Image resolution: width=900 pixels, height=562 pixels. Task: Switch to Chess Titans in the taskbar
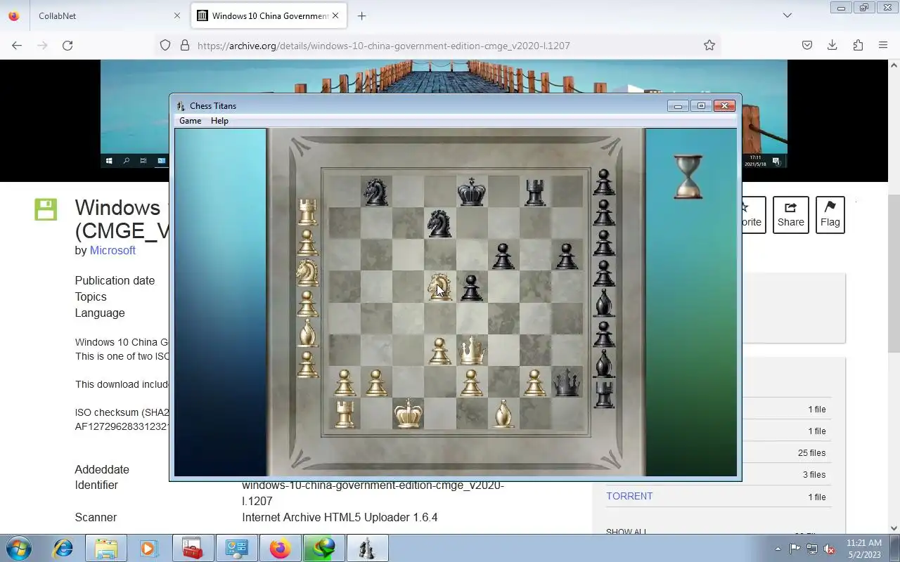(366, 548)
